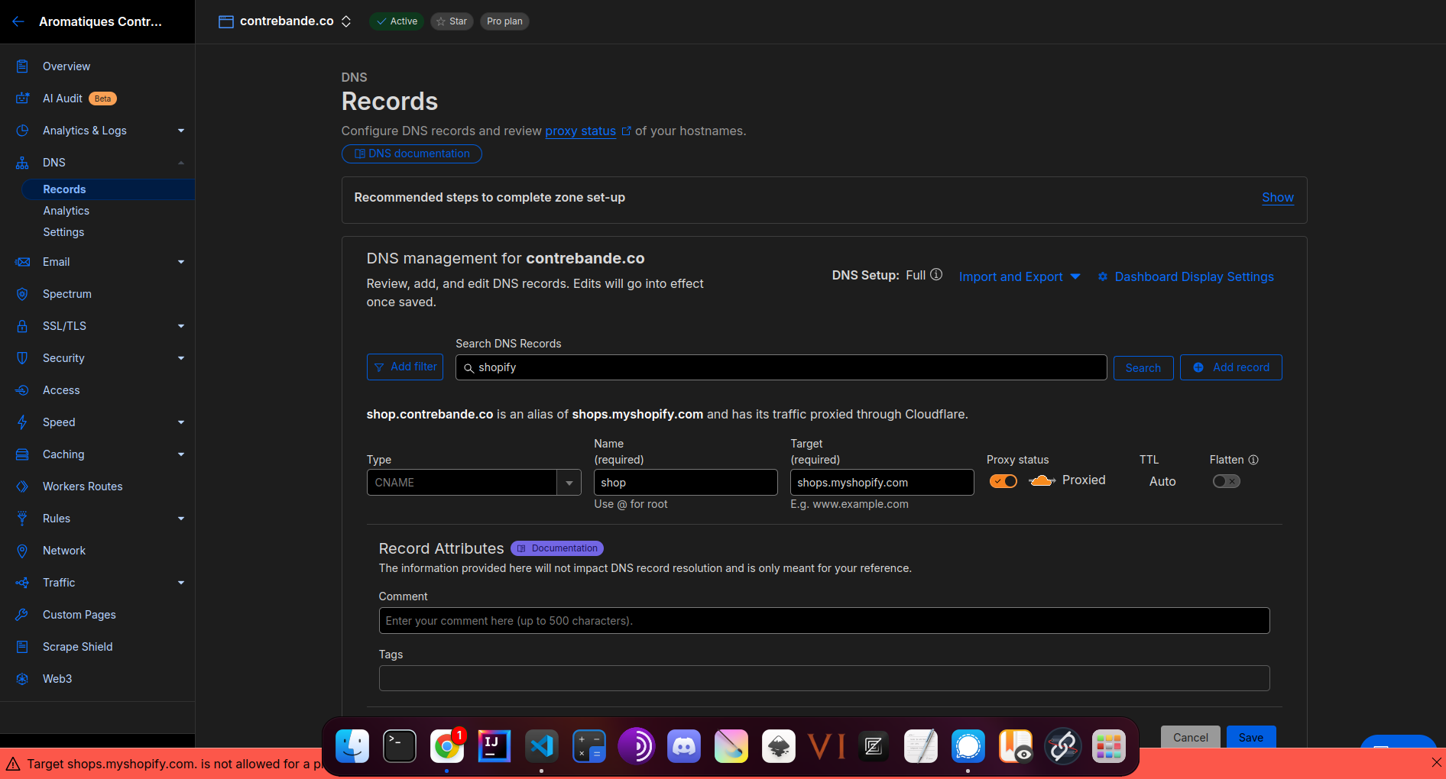
Task: Toggle the Flatten switch
Action: click(x=1226, y=481)
